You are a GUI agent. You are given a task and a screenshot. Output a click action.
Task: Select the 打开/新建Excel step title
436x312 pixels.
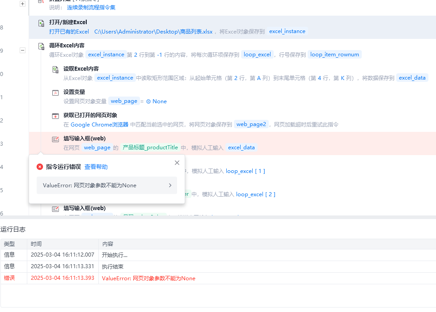pyautogui.click(x=68, y=22)
